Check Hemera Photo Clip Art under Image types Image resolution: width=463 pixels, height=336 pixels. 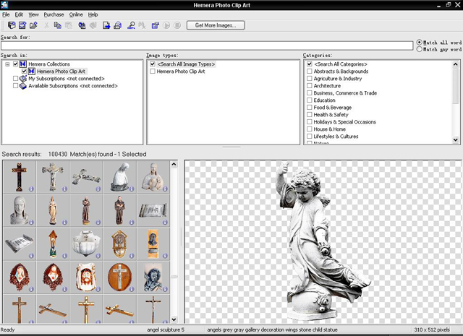point(153,72)
